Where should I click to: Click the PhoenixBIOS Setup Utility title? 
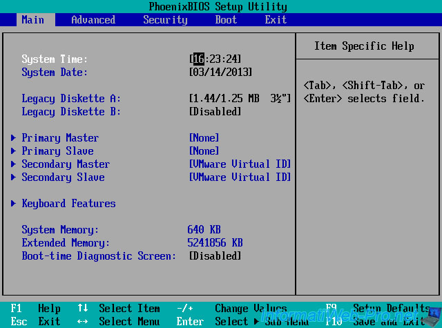pos(218,6)
